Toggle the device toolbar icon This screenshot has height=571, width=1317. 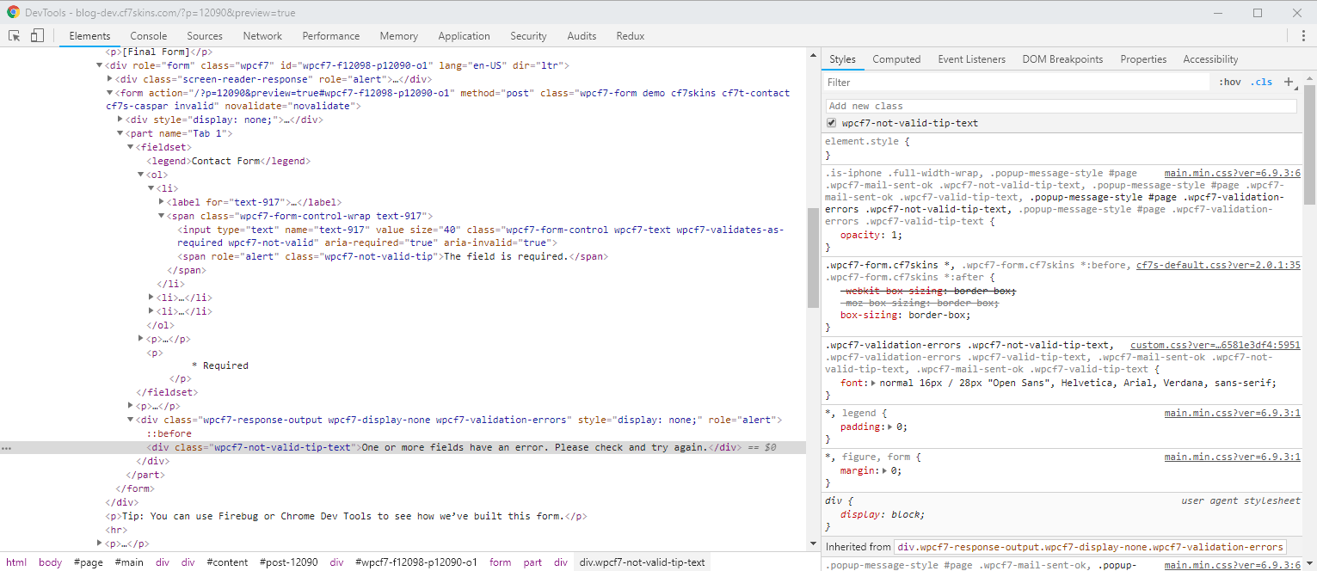pos(37,35)
